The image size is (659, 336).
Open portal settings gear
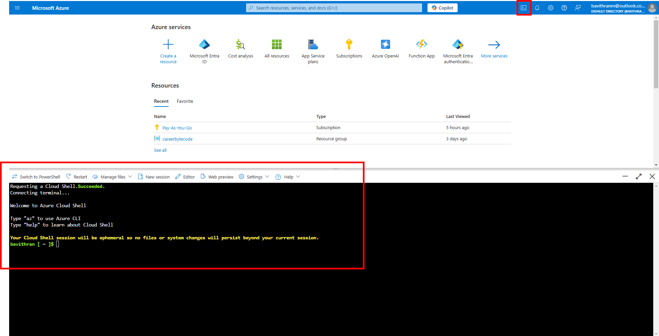(551, 8)
